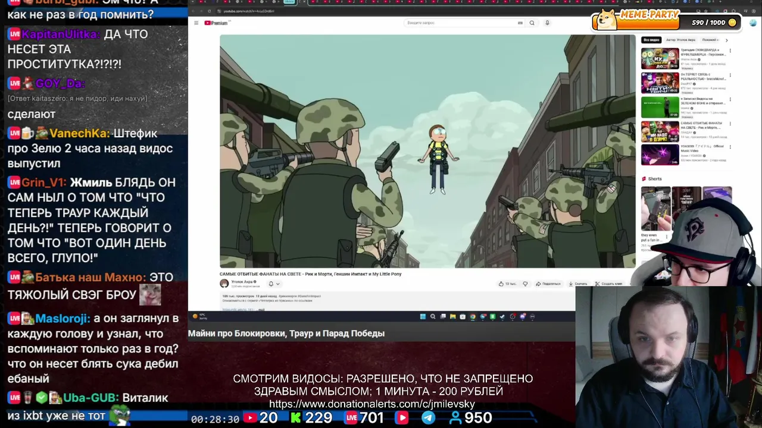Viewport: 762px width, 428px height.
Task: Click username VanechKa in chat
Action: [x=80, y=133]
